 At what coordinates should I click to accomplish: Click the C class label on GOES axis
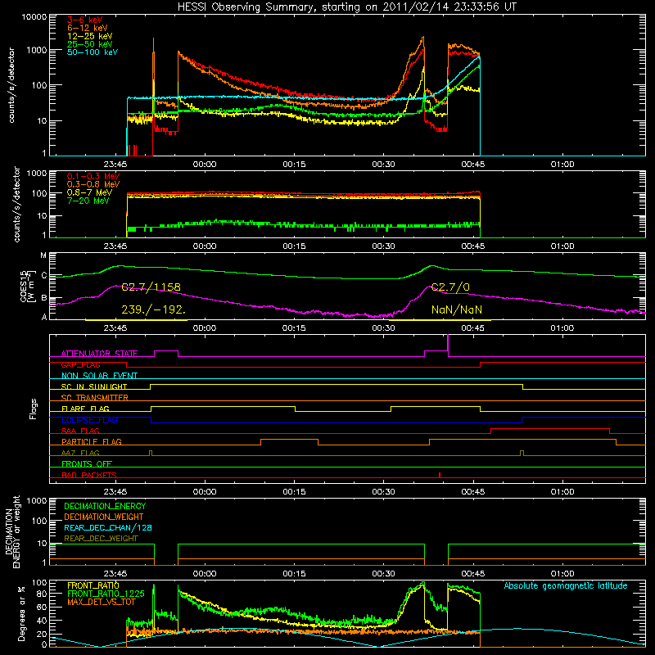click(44, 275)
